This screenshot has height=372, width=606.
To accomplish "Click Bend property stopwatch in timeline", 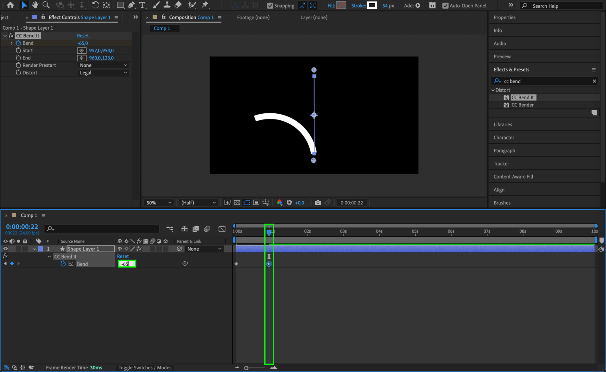I will point(63,264).
